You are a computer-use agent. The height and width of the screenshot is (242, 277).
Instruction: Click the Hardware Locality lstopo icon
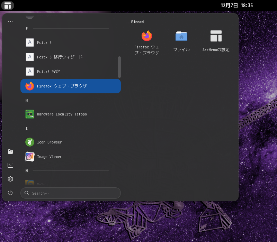30,114
